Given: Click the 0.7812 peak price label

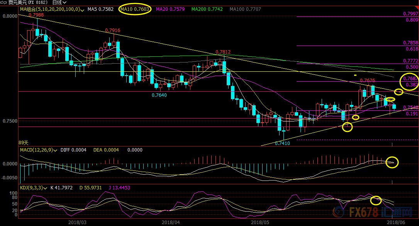Looking at the screenshot, I should pyautogui.click(x=223, y=52).
